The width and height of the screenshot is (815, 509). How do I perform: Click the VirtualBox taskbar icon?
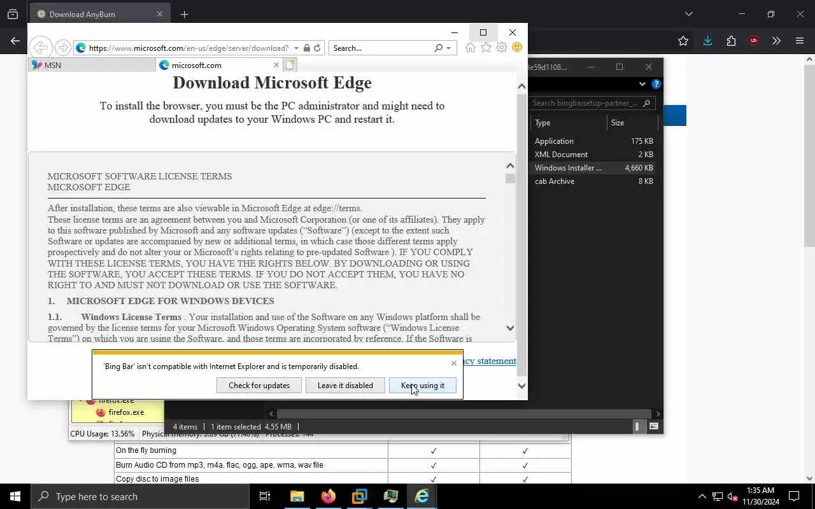pos(360,496)
